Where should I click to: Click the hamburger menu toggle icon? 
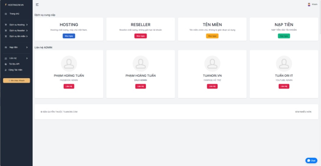point(37,5)
